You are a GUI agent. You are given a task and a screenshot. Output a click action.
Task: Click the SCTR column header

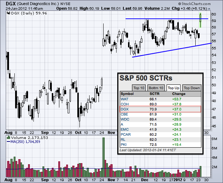pos(154,94)
